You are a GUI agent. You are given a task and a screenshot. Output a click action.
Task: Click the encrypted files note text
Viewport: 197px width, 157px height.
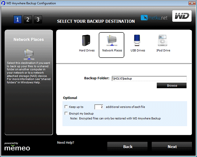(x=115, y=118)
